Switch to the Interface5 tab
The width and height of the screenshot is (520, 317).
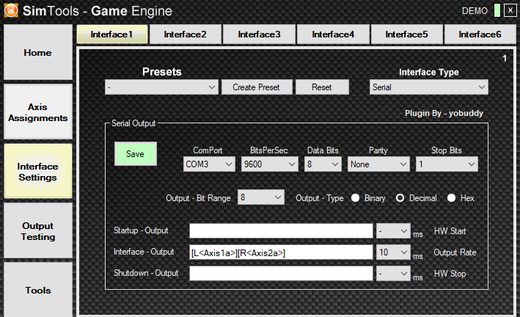coord(406,34)
